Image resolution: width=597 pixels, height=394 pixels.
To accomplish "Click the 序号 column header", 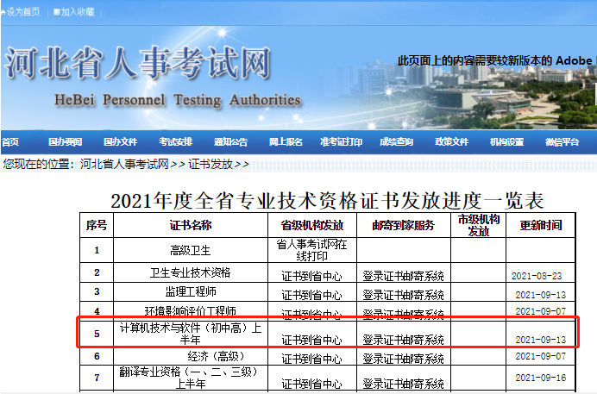I will pos(97,225).
